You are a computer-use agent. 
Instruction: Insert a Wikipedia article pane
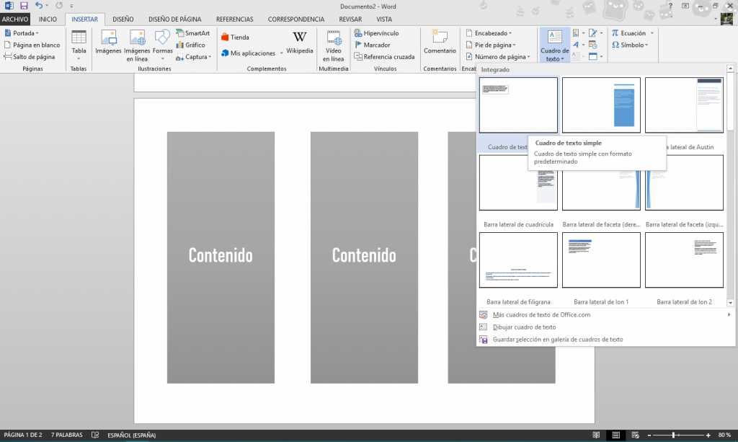(x=300, y=42)
